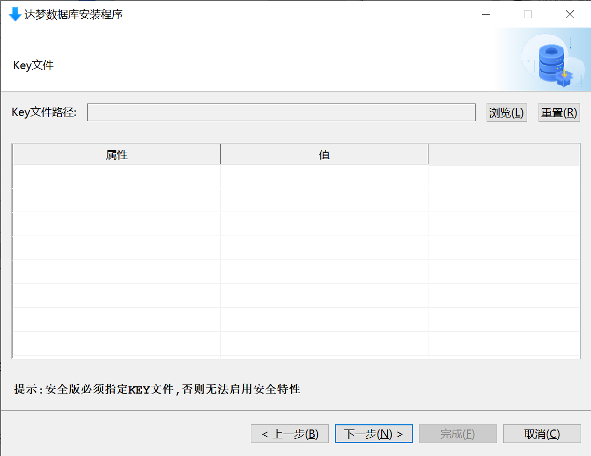Open the file browser with 浏览(L)

(506, 112)
